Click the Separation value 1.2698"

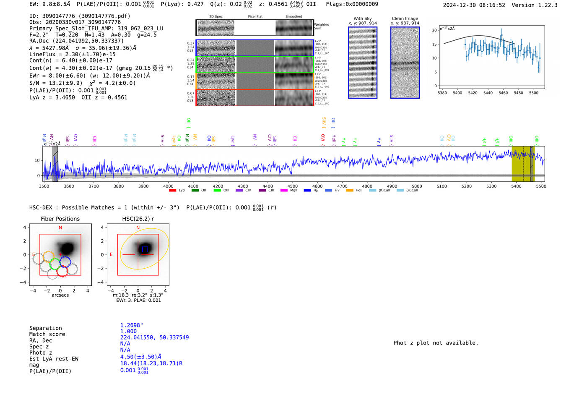[132, 325]
